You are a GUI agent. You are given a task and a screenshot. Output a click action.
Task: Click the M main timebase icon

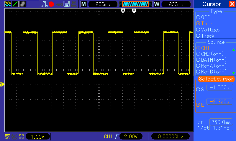click(84, 4)
